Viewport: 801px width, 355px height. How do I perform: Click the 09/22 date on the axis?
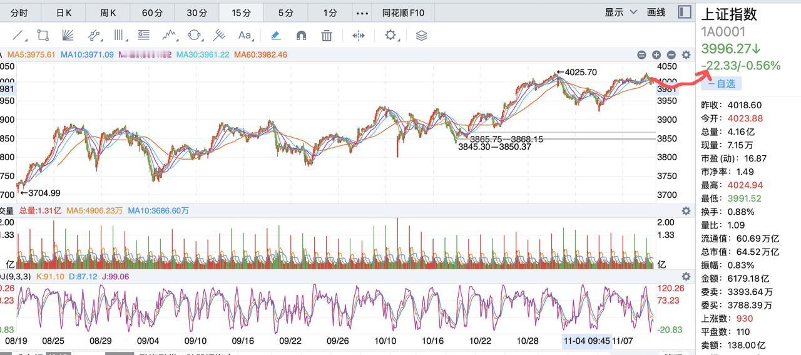tap(290, 341)
